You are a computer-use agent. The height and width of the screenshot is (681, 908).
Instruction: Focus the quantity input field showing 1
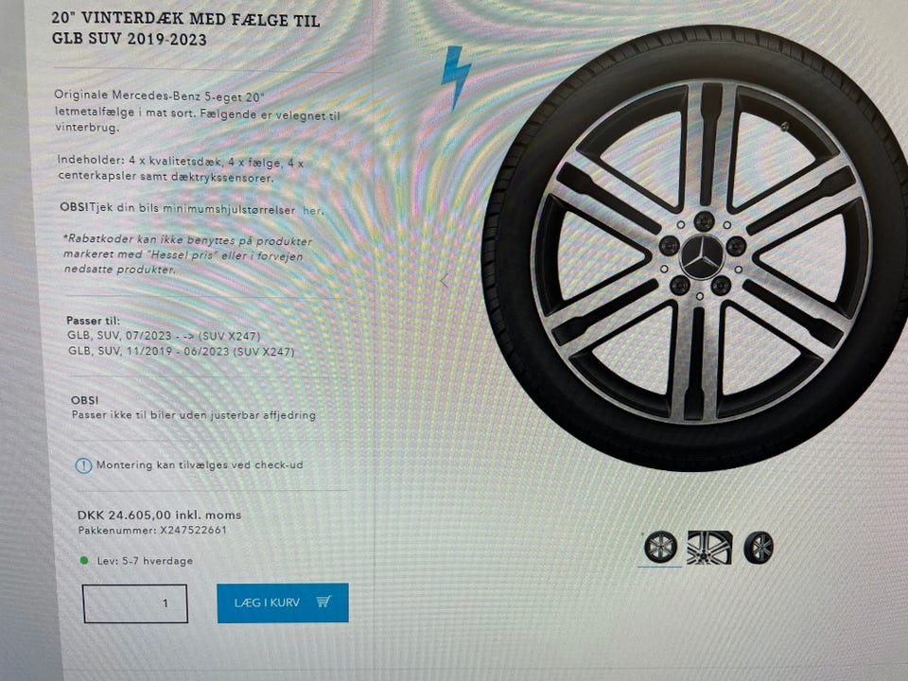[135, 603]
